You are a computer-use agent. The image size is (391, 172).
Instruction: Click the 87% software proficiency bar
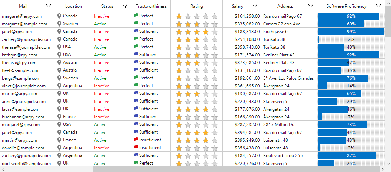(351, 156)
